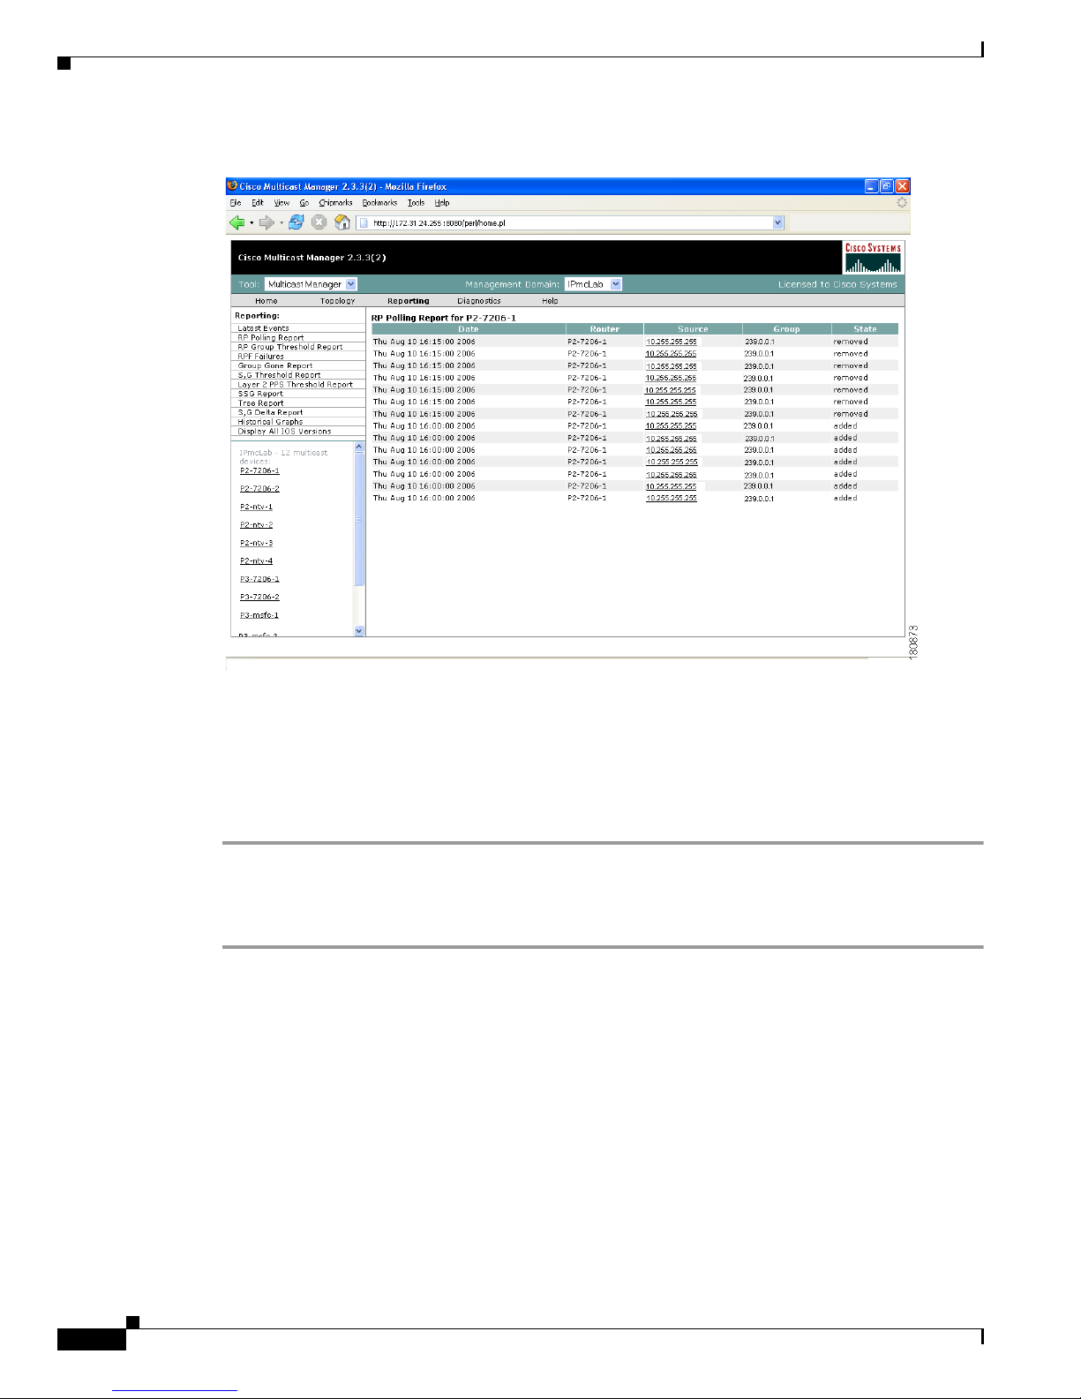1081x1399 pixels.
Task: Expand the URL address bar history dropdown
Action: [777, 223]
